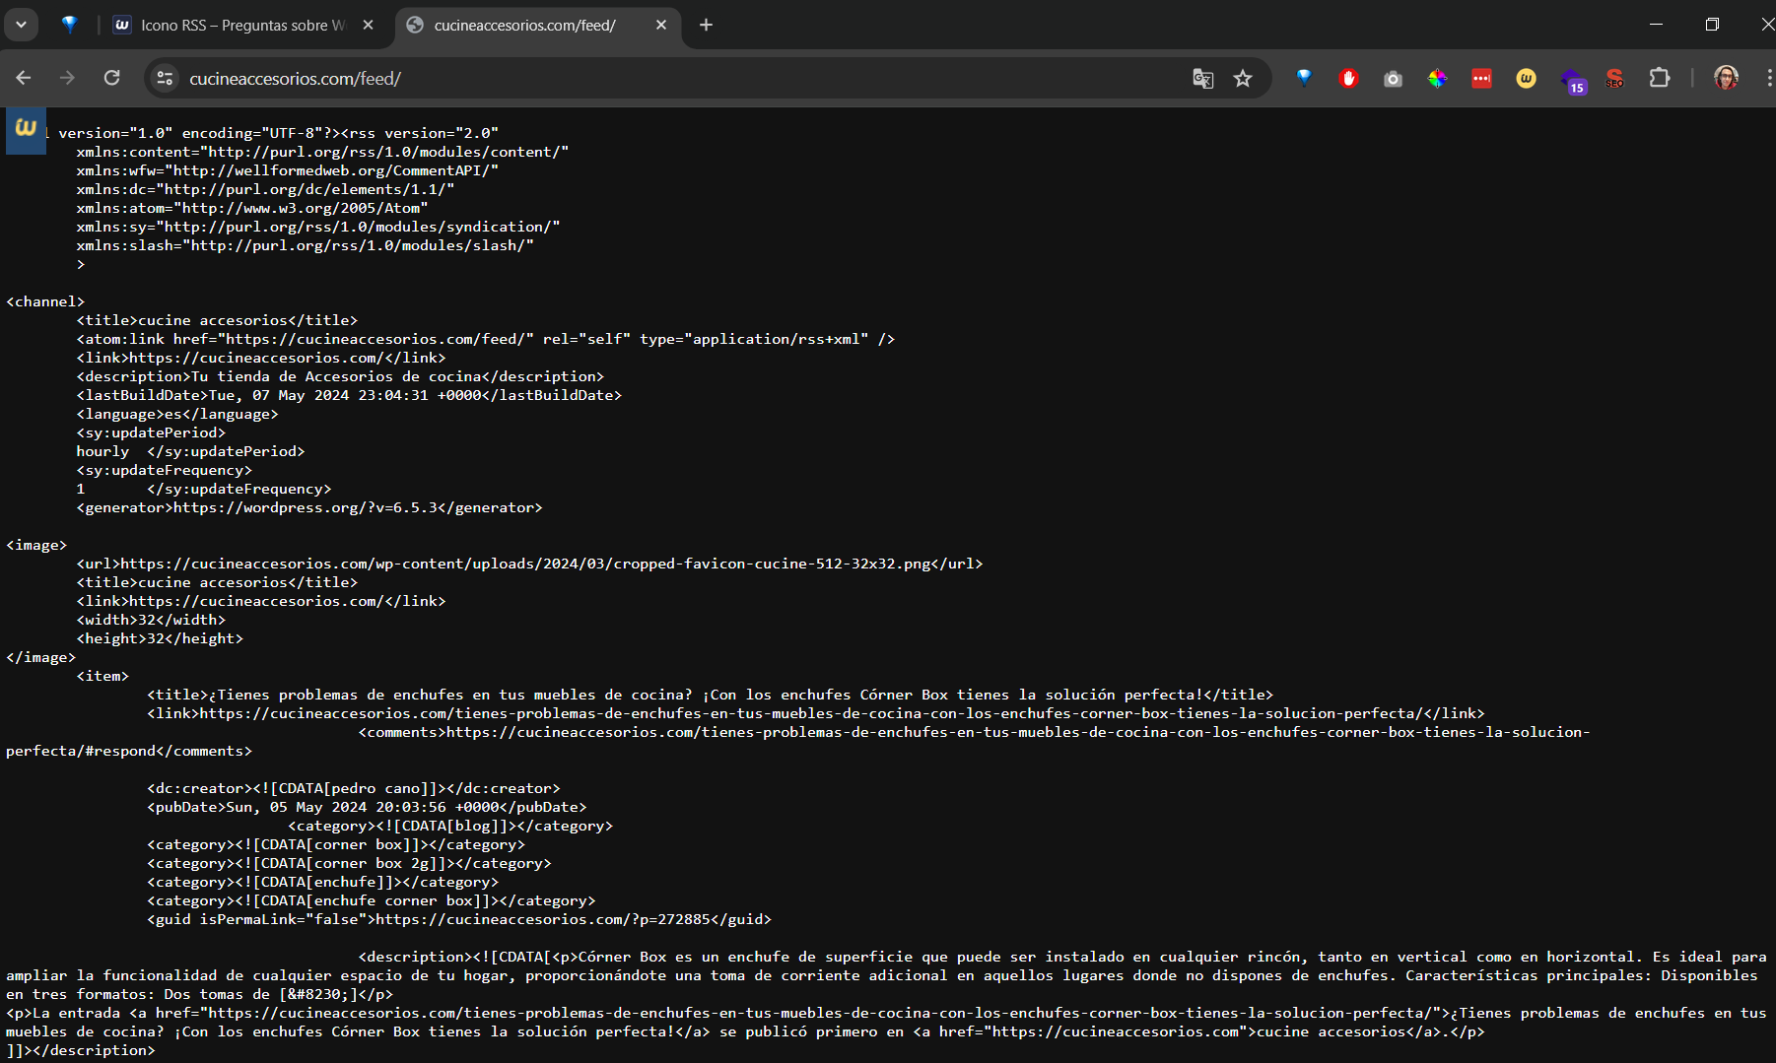This screenshot has height=1063, width=1776.
Task: Open the red password manager extension
Action: 1481,78
